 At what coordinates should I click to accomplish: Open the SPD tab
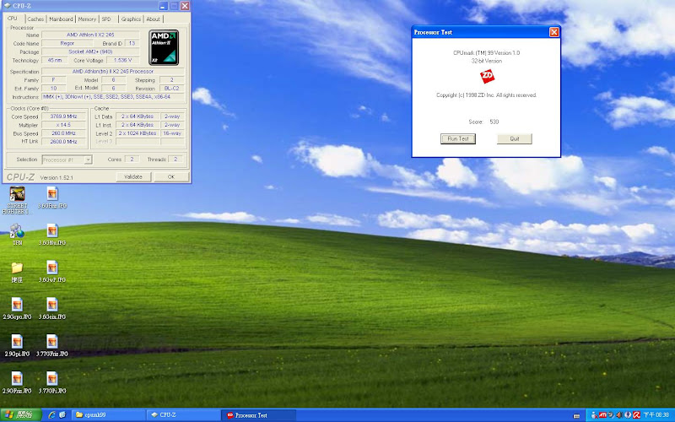point(106,19)
